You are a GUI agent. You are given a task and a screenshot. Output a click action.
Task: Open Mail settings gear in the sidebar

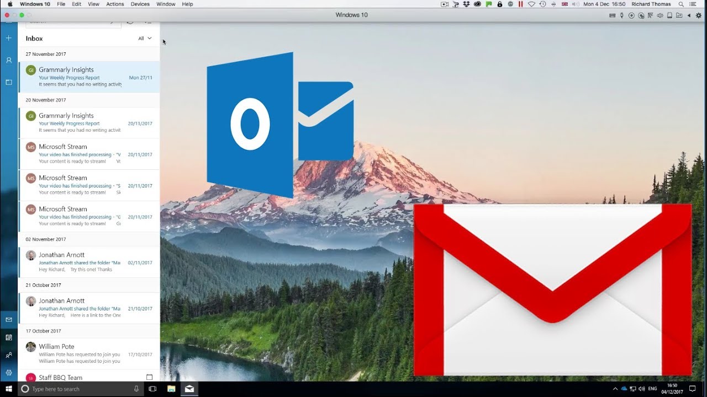[8, 373]
